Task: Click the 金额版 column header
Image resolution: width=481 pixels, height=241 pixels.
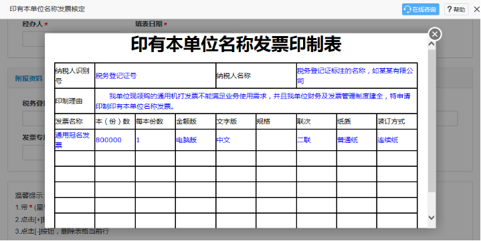Action: (x=195, y=122)
